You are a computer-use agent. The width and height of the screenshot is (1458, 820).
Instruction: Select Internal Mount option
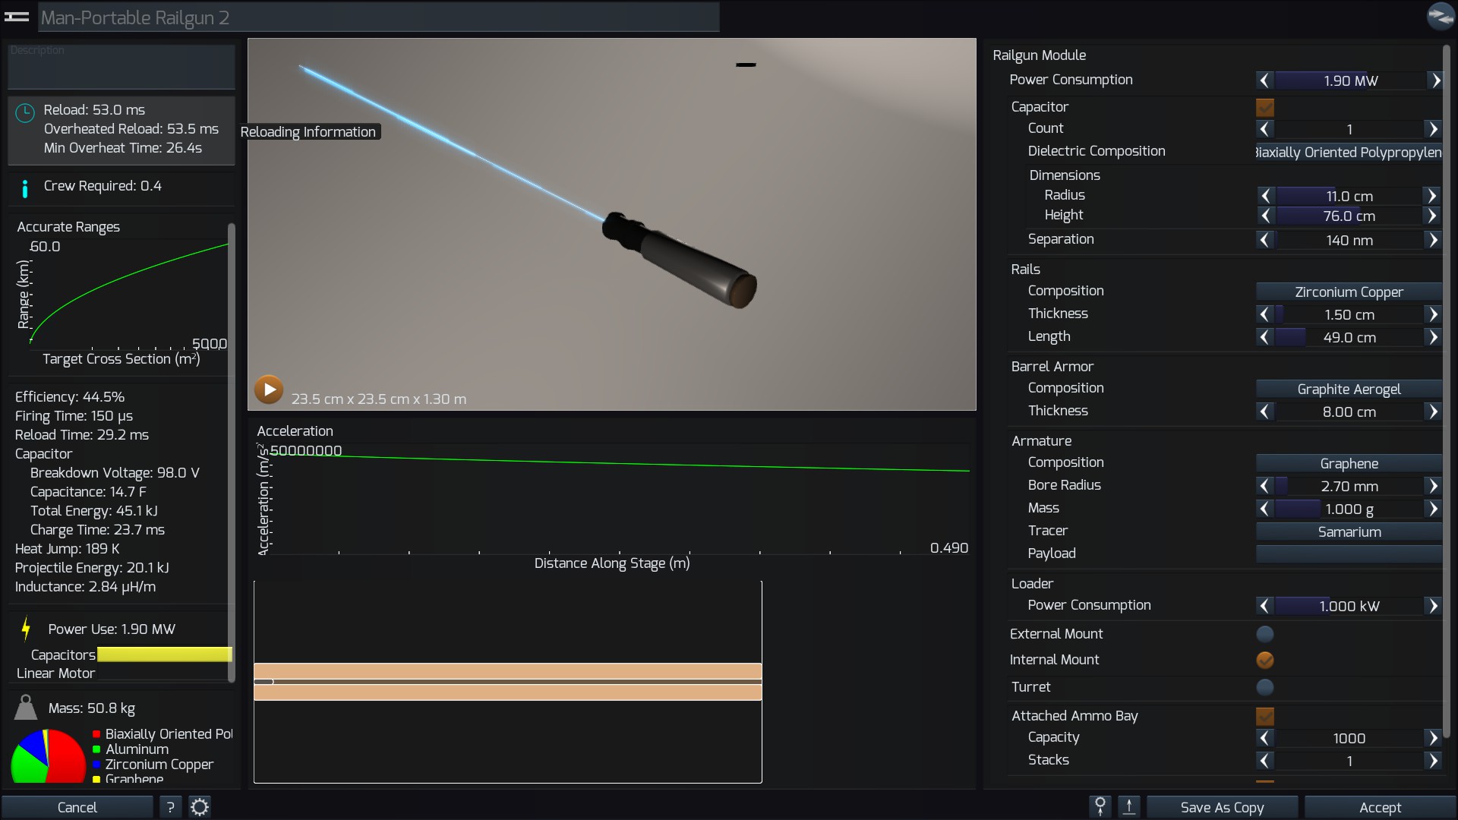click(1265, 660)
